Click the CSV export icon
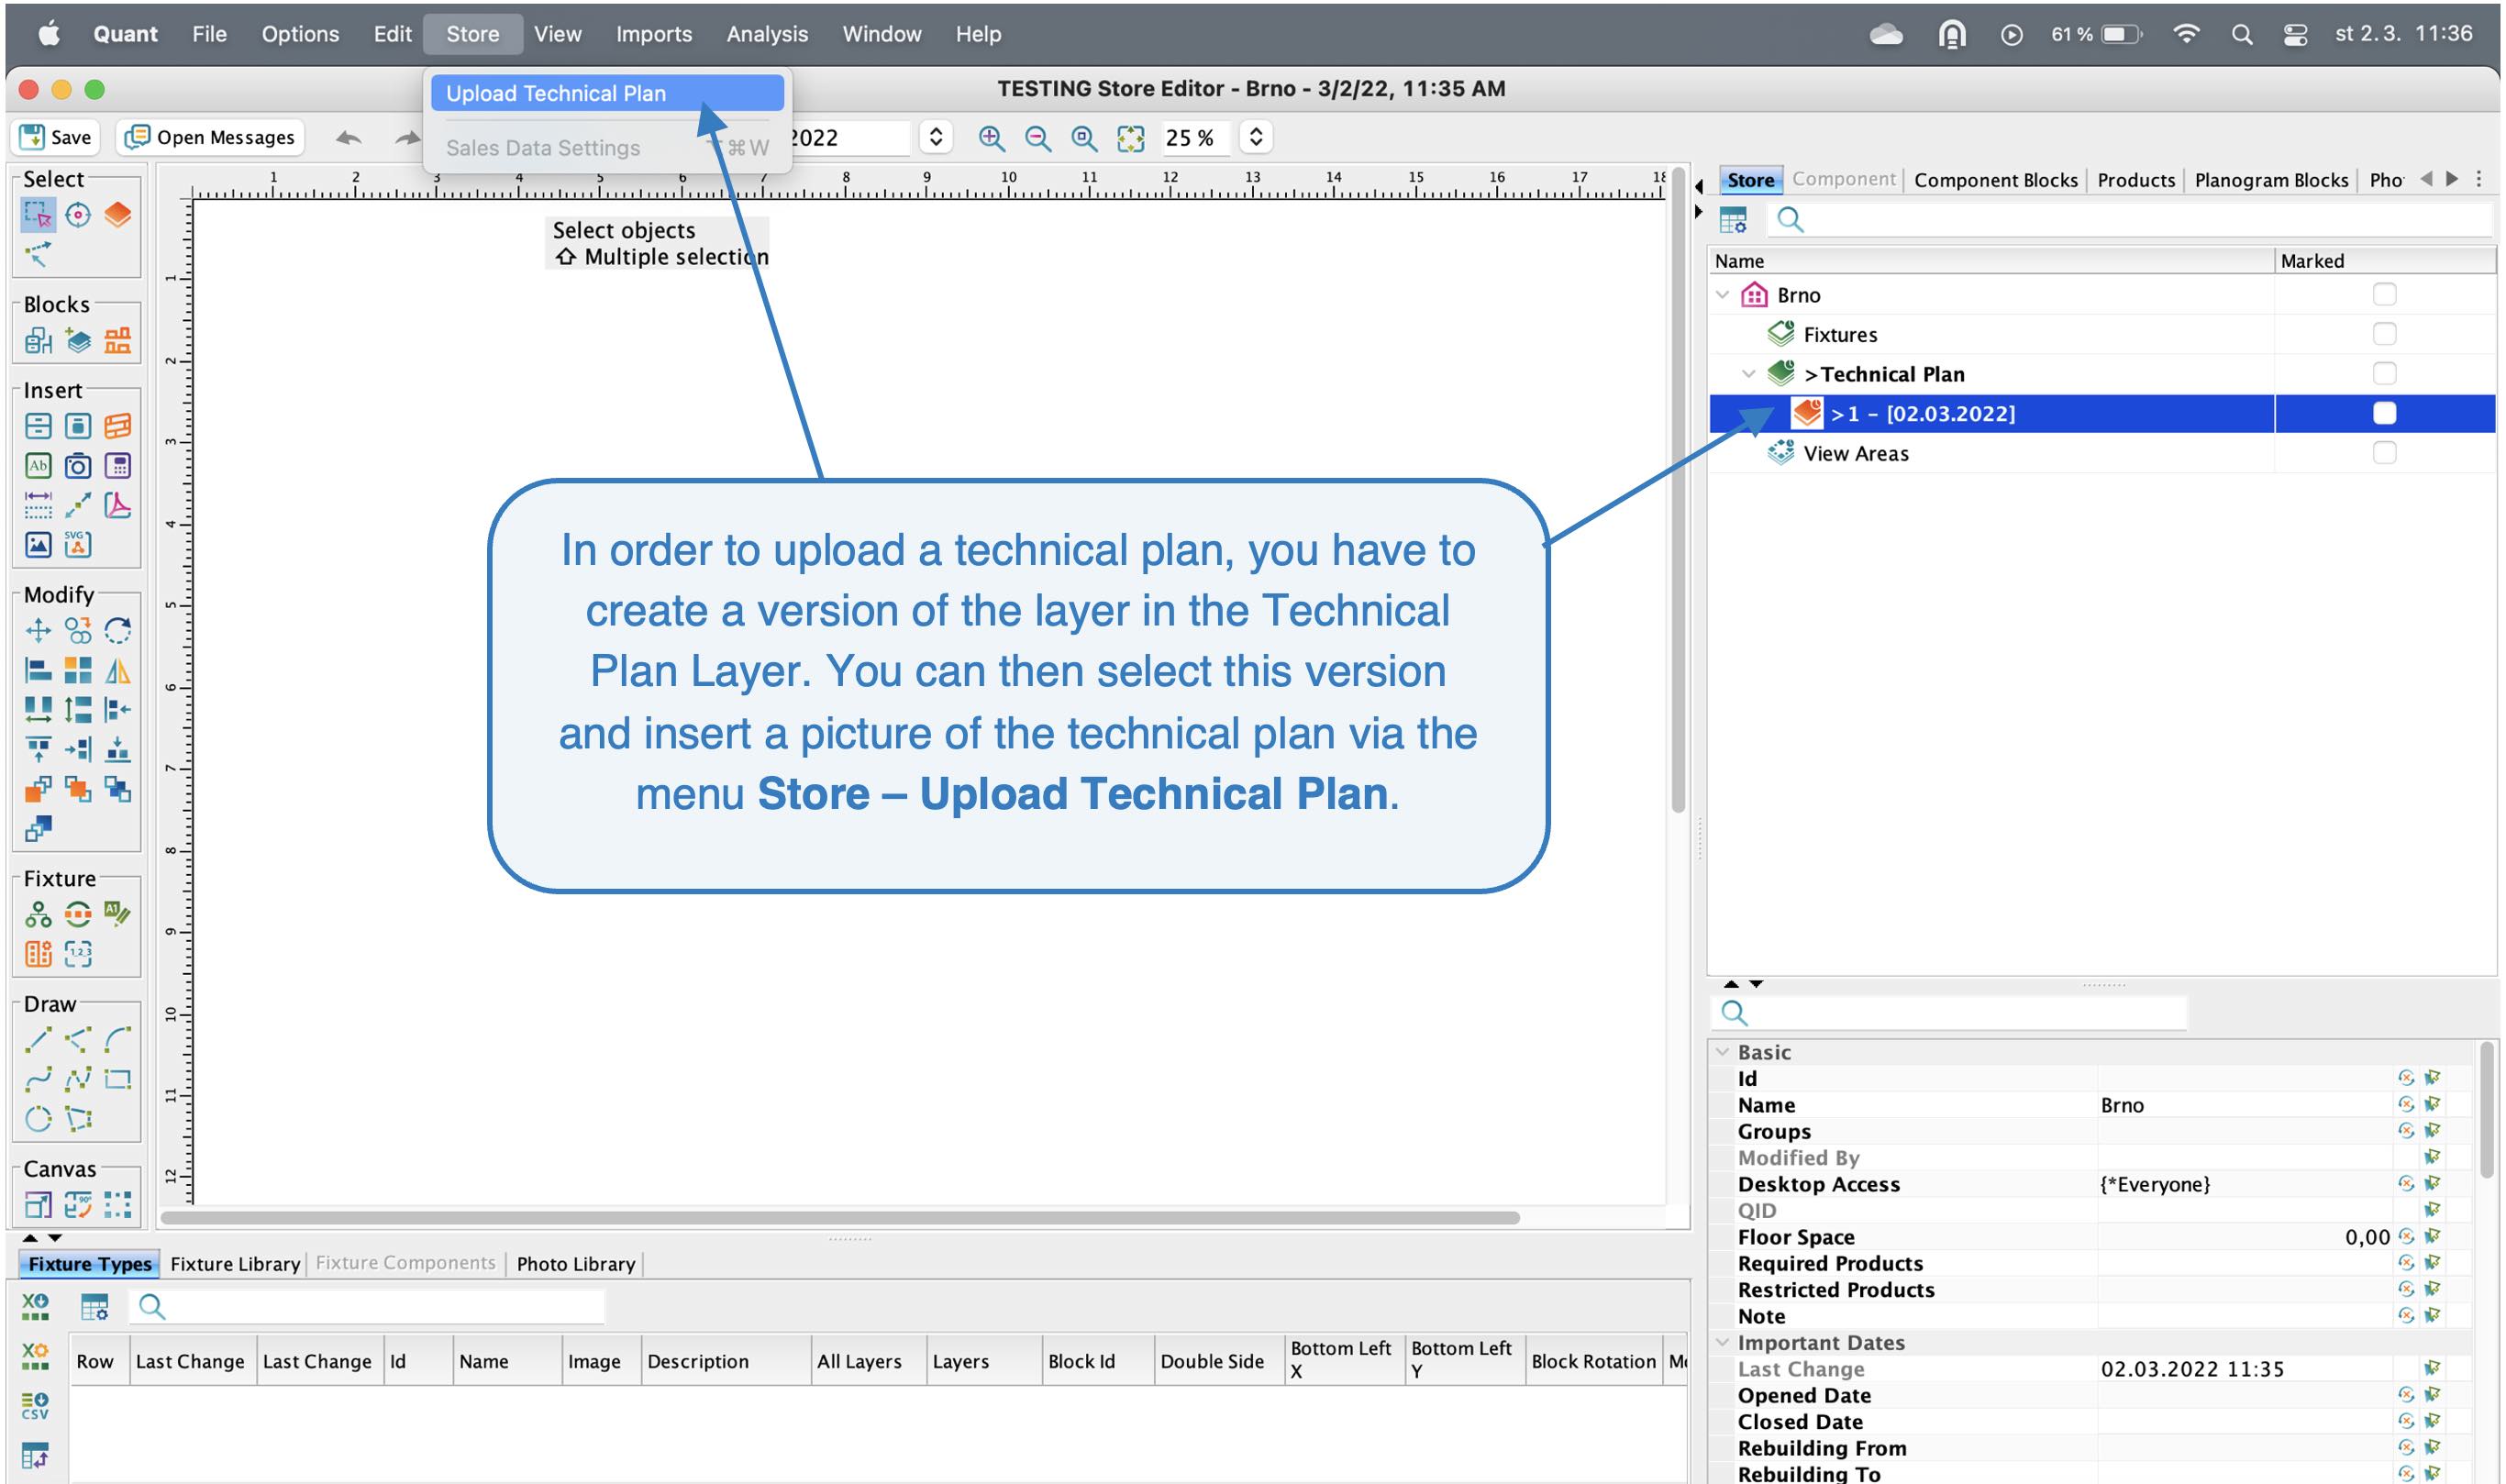The height and width of the screenshot is (1484, 2506). click(x=35, y=1406)
